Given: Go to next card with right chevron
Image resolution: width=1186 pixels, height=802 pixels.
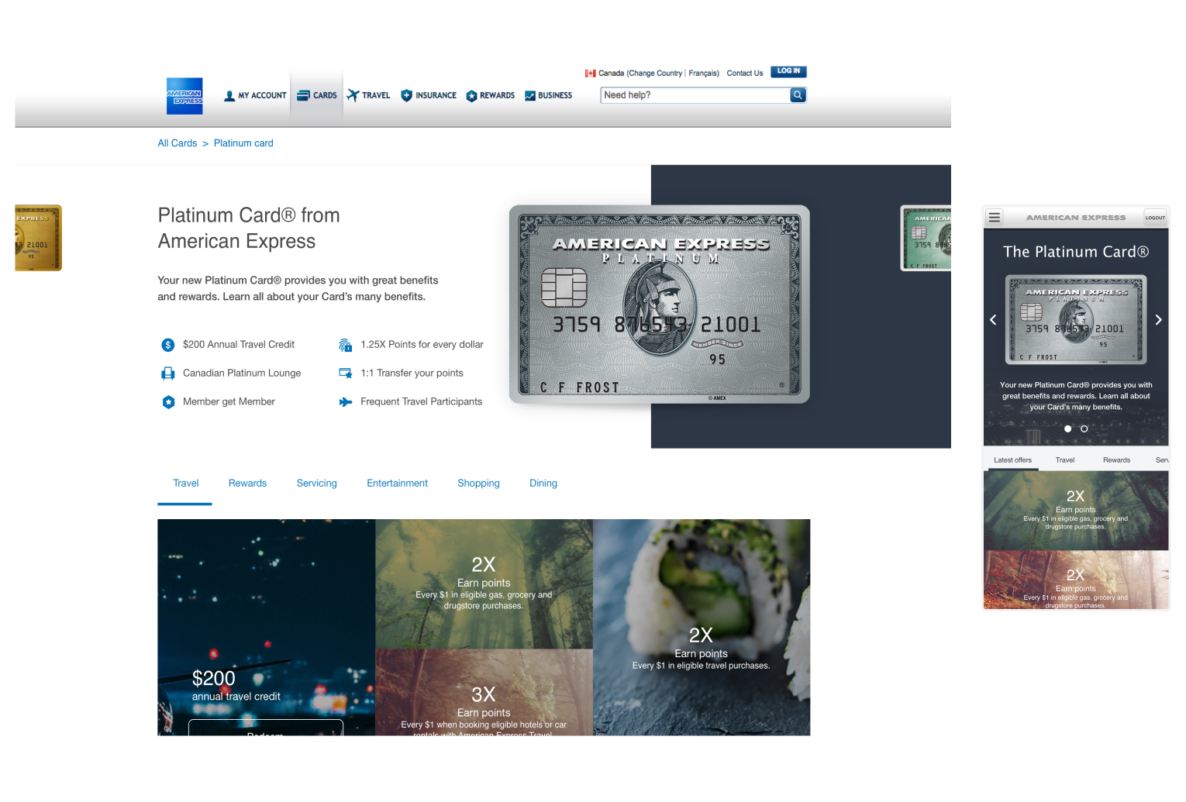Looking at the screenshot, I should point(1158,320).
